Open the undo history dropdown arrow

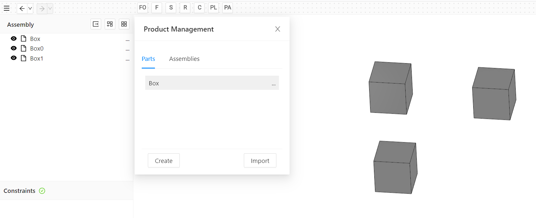click(30, 8)
